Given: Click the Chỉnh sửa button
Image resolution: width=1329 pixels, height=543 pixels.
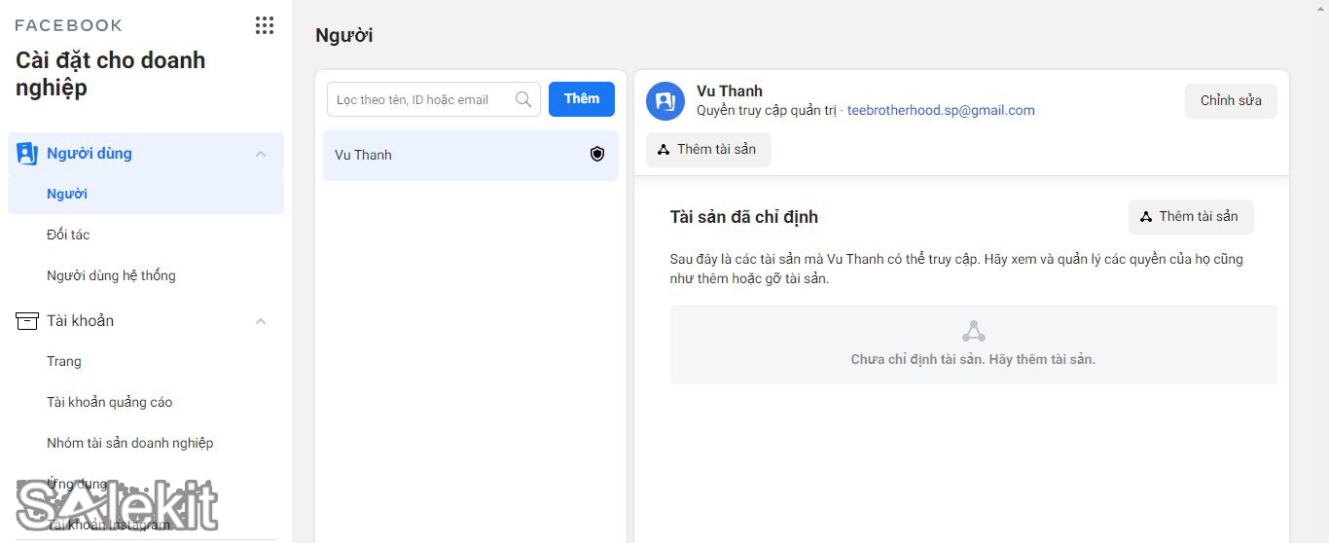Looking at the screenshot, I should pyautogui.click(x=1231, y=101).
